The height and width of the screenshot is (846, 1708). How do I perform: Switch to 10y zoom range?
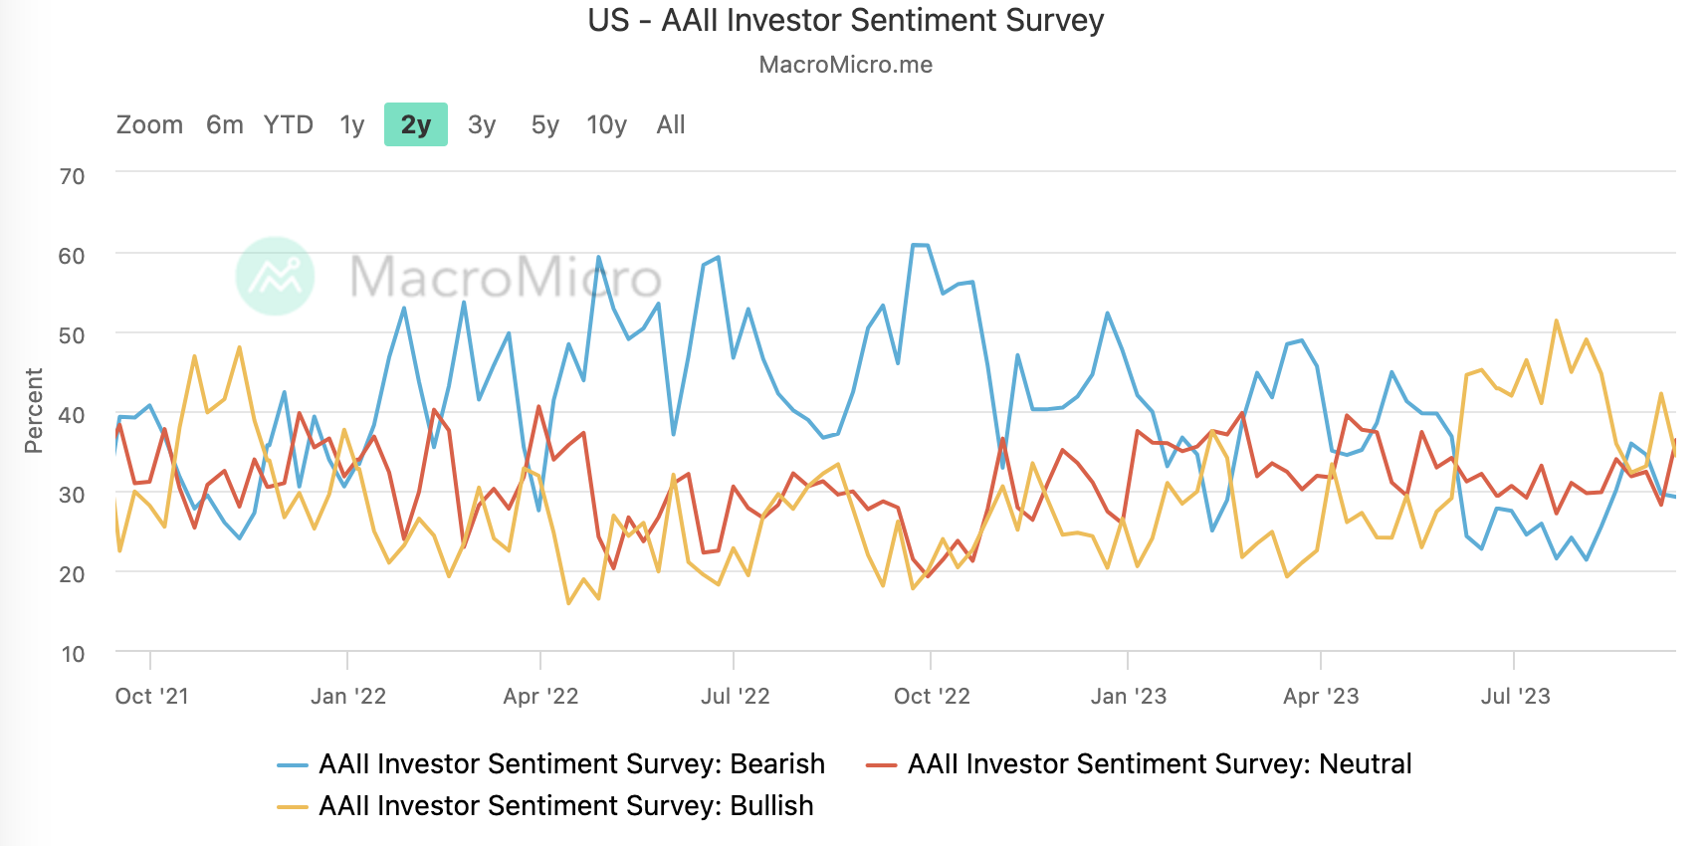pyautogui.click(x=606, y=124)
